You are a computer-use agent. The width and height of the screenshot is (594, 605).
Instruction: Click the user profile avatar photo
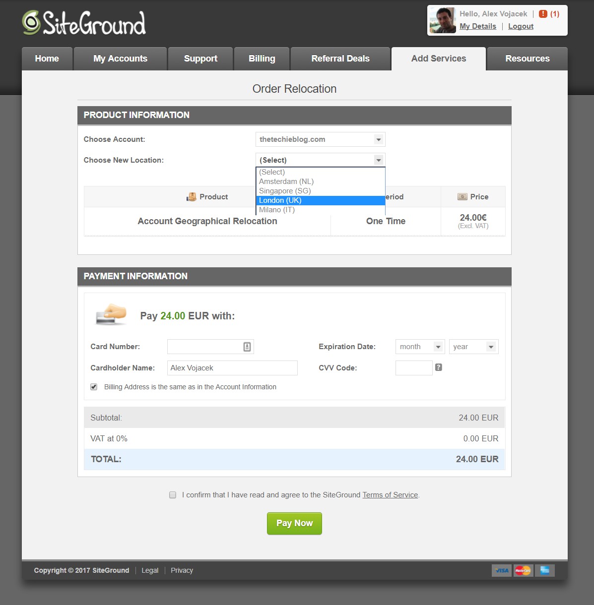tap(442, 21)
